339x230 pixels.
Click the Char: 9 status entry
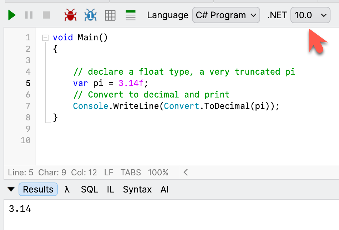(x=52, y=172)
